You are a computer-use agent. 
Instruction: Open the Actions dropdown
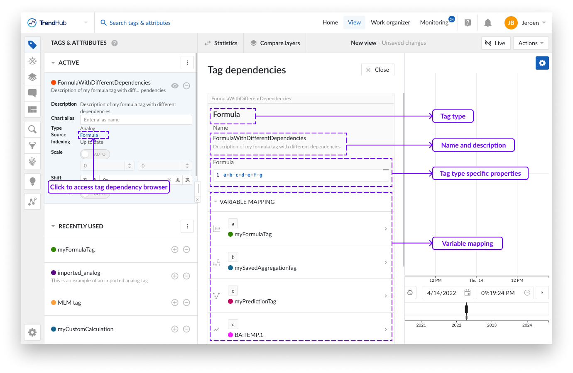[531, 43]
